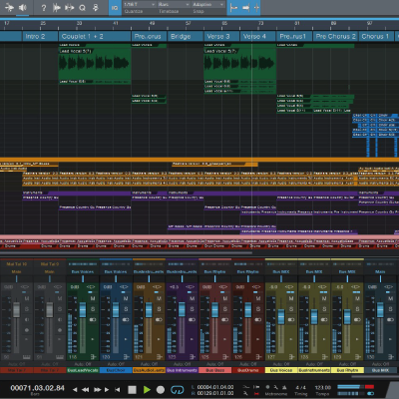Click the Return to Zero transport button

(117, 390)
